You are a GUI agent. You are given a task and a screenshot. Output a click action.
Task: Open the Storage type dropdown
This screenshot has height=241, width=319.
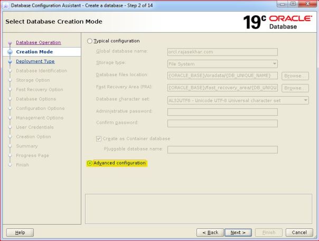[222, 63]
